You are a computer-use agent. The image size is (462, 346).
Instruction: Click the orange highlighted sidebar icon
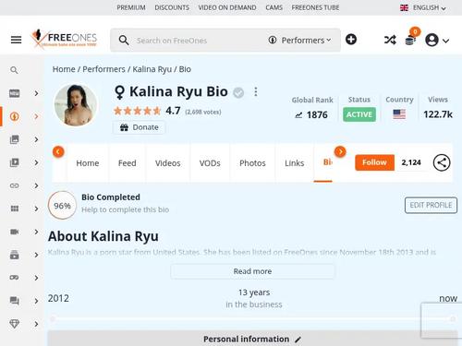click(x=15, y=116)
